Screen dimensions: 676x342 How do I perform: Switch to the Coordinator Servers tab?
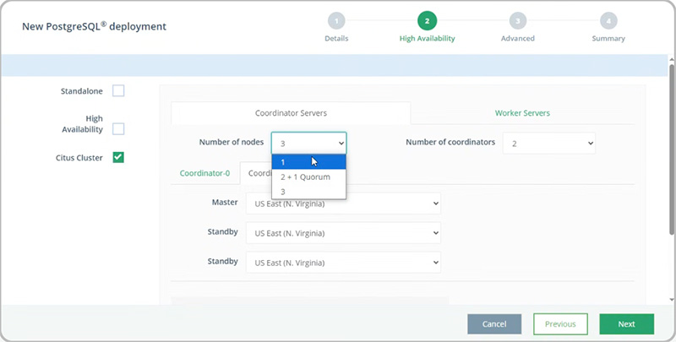click(291, 113)
